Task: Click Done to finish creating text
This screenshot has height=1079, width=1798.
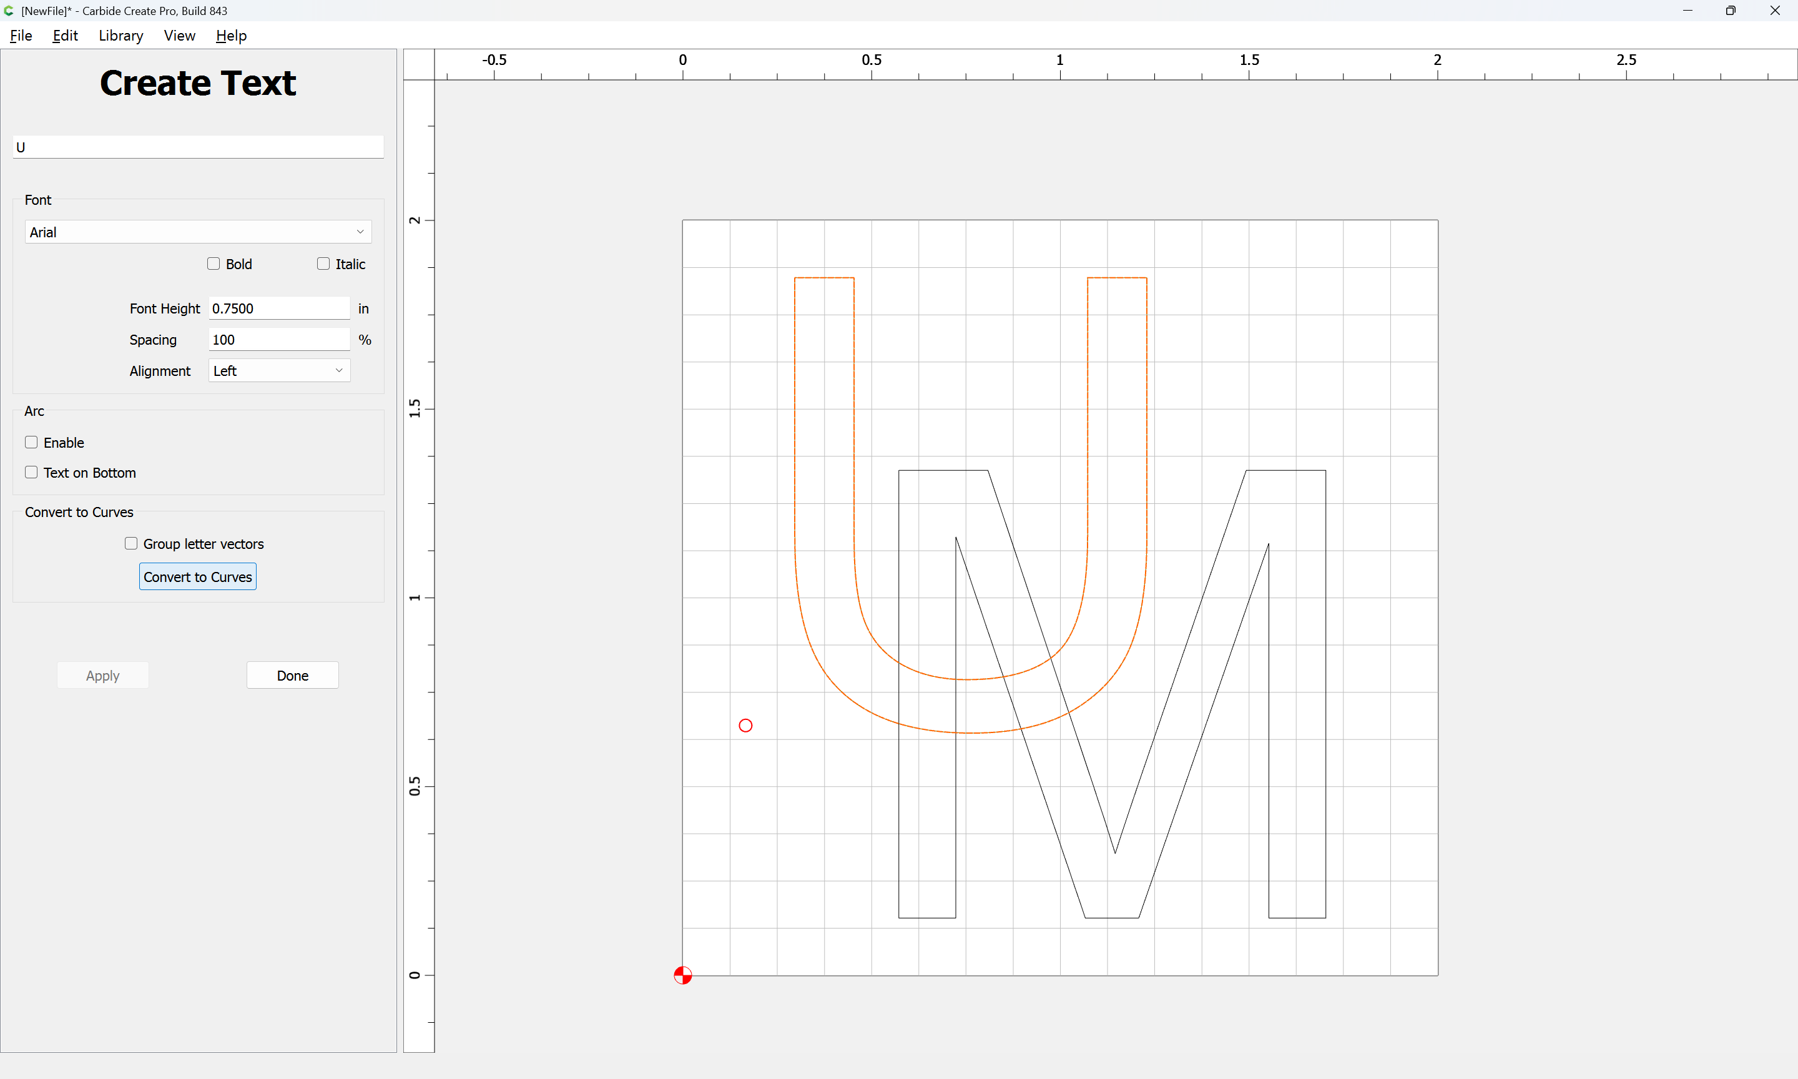Action: 292,675
